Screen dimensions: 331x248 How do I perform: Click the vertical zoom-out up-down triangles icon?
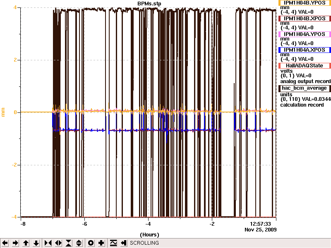[x=79, y=243]
